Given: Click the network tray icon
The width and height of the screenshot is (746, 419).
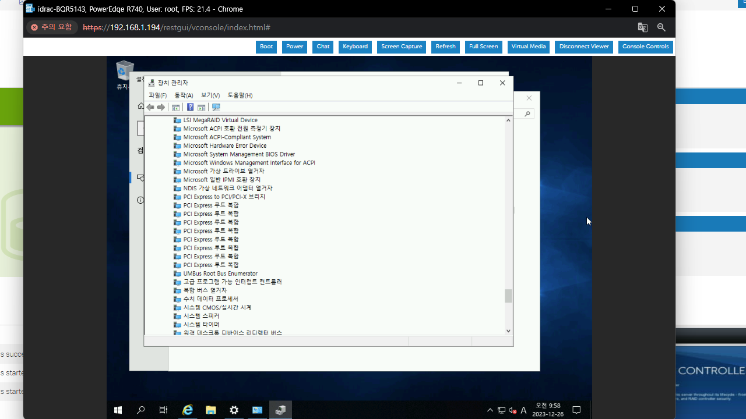Looking at the screenshot, I should tap(501, 410).
